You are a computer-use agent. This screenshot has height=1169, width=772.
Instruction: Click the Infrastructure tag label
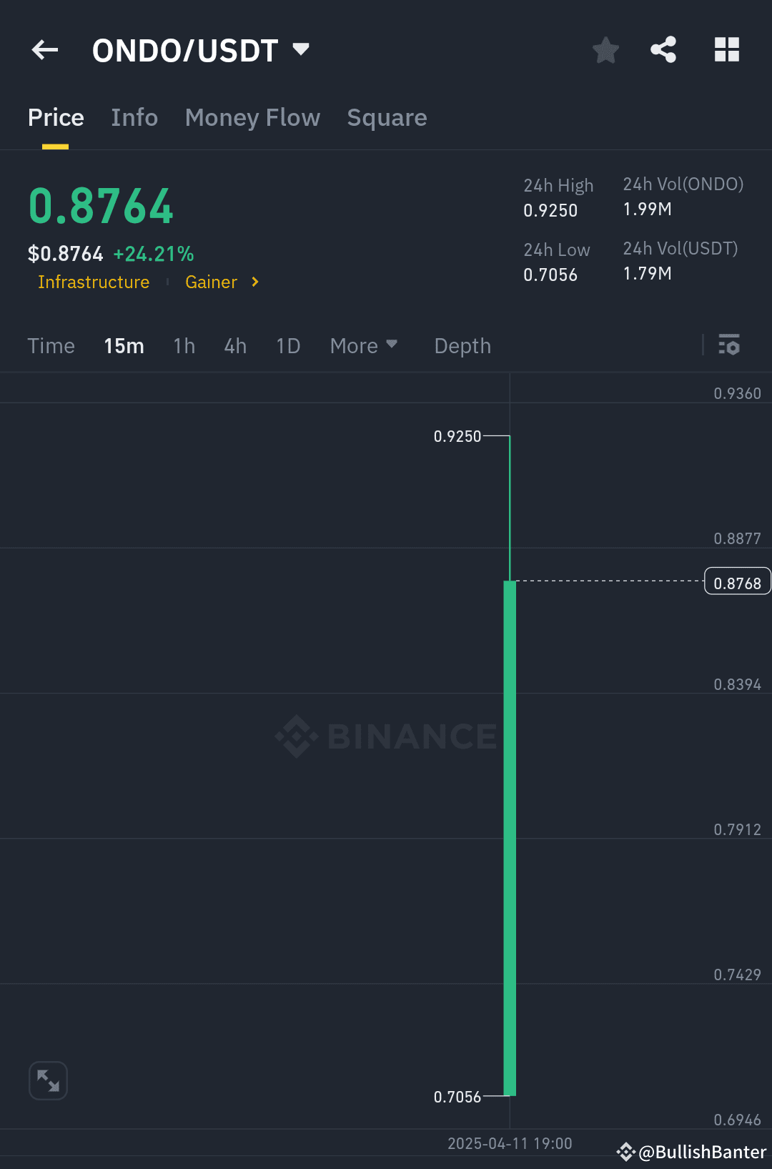tap(93, 282)
